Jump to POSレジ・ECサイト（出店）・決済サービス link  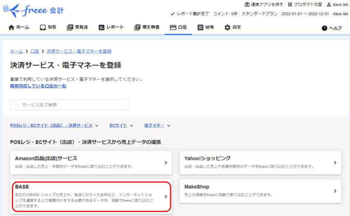click(x=51, y=125)
